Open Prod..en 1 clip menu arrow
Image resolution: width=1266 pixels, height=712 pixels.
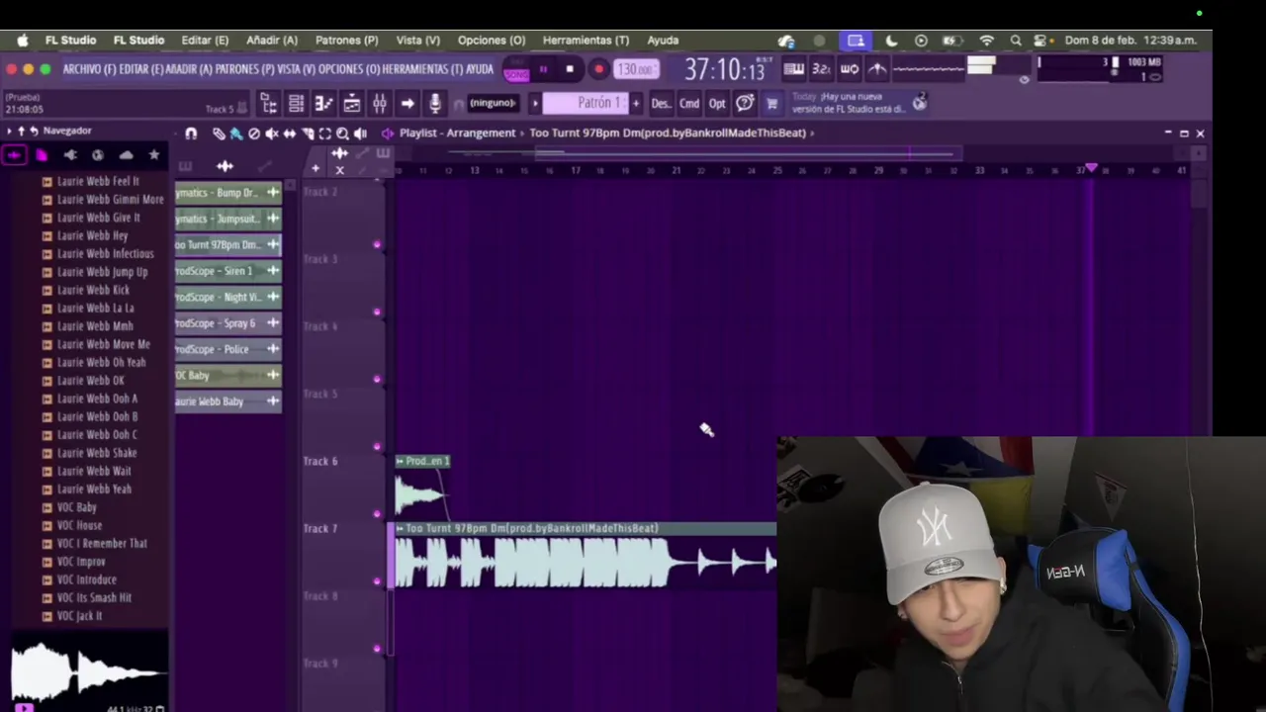click(x=400, y=461)
